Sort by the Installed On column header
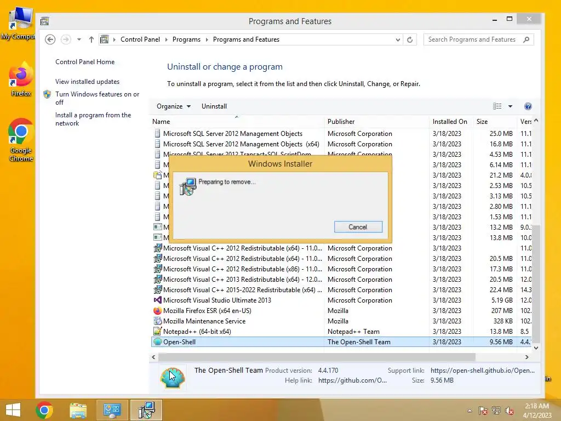 (x=451, y=122)
